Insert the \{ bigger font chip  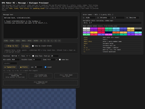click(45, 41)
